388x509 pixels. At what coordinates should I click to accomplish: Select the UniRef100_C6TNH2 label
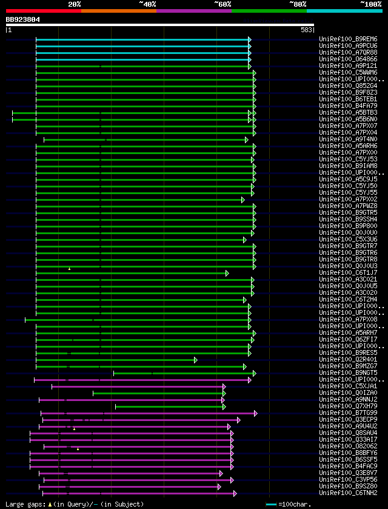[348, 493]
